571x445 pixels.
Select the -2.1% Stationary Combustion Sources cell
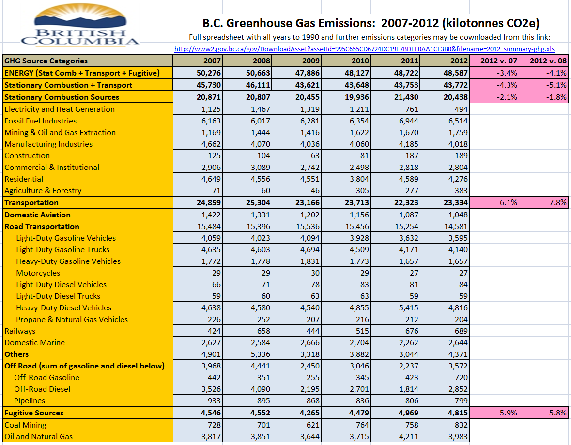click(494, 97)
